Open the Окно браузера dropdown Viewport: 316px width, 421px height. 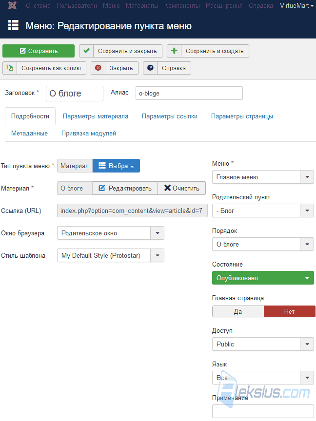tap(110, 233)
